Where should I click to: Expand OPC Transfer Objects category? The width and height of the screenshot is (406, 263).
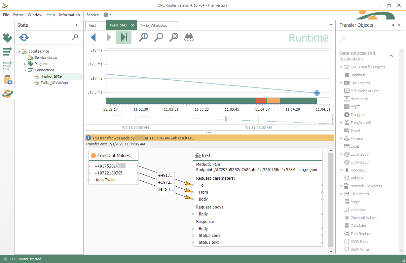(x=341, y=67)
